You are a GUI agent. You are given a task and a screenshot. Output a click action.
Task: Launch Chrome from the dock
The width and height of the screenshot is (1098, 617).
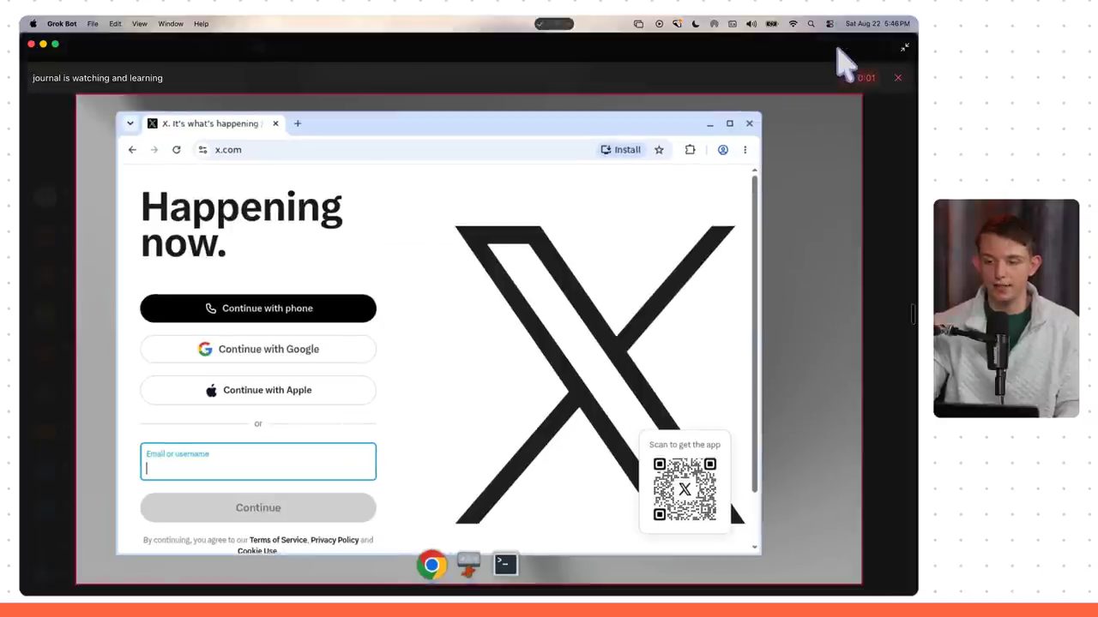[431, 565]
